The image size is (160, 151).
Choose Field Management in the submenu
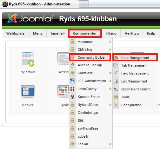(135, 73)
